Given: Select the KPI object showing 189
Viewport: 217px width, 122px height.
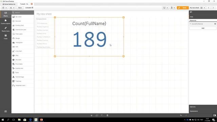Looking at the screenshot, I should click(x=89, y=37).
